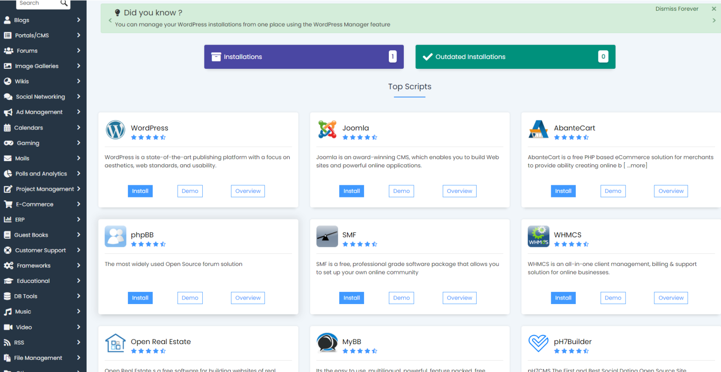Open the Outdated Installations tab
This screenshot has height=372, width=721.
[x=515, y=57]
